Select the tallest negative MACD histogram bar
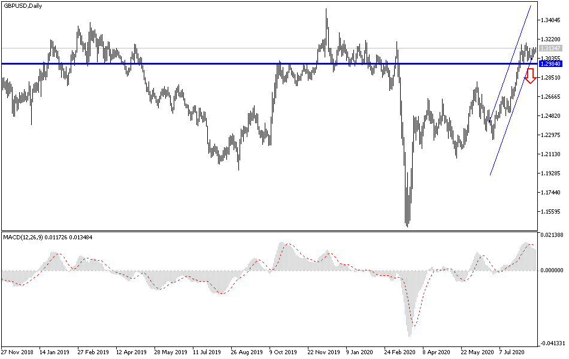The height and width of the screenshot is (359, 569). pos(410,311)
